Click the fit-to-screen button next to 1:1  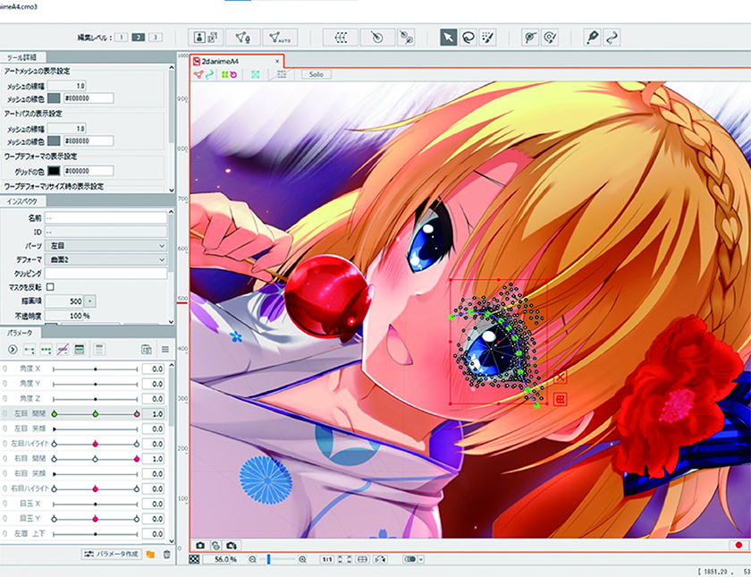click(344, 559)
